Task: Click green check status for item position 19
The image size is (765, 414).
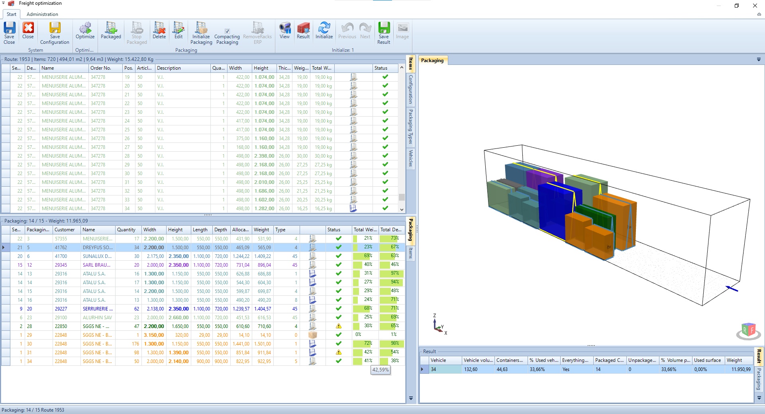Action: pos(385,77)
